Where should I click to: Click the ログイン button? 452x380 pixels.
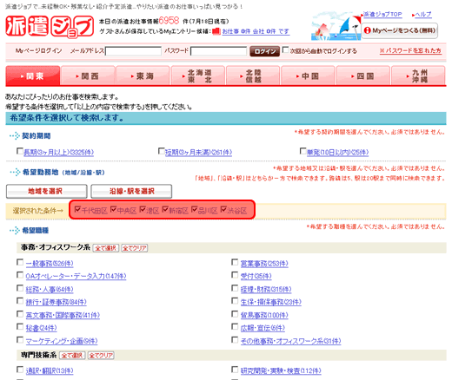coord(264,51)
